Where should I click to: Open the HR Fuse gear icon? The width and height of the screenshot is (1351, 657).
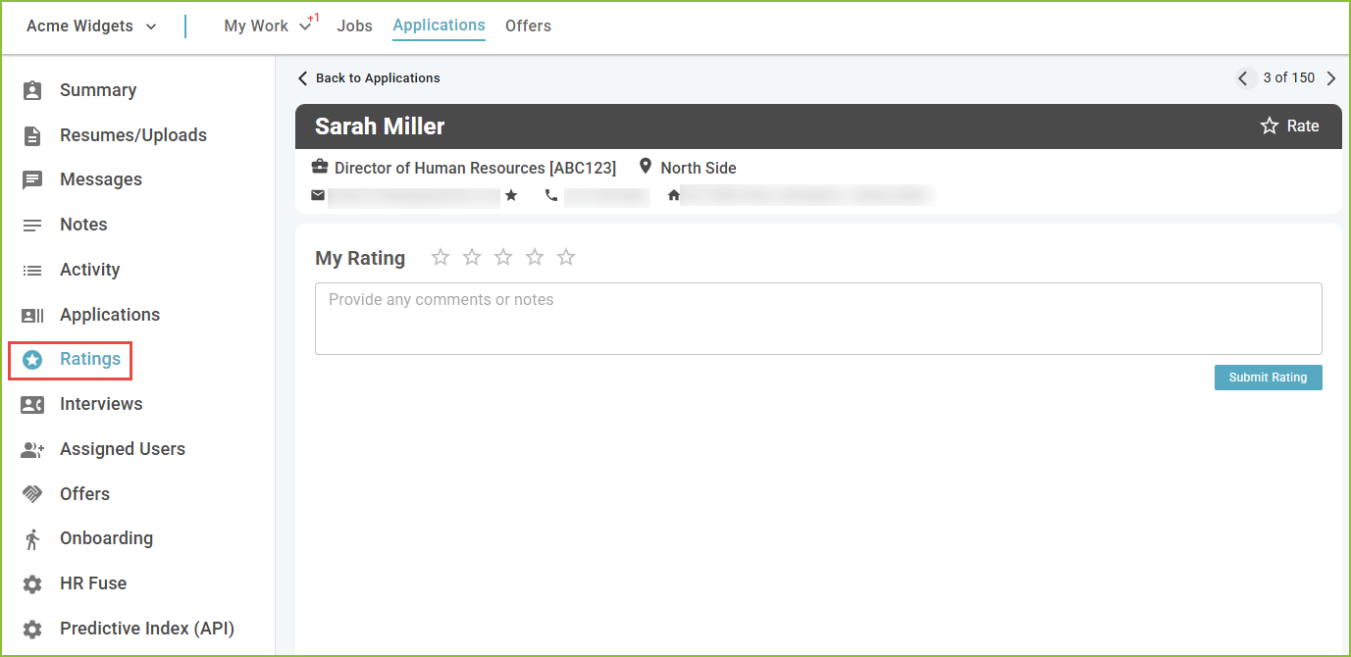click(32, 583)
